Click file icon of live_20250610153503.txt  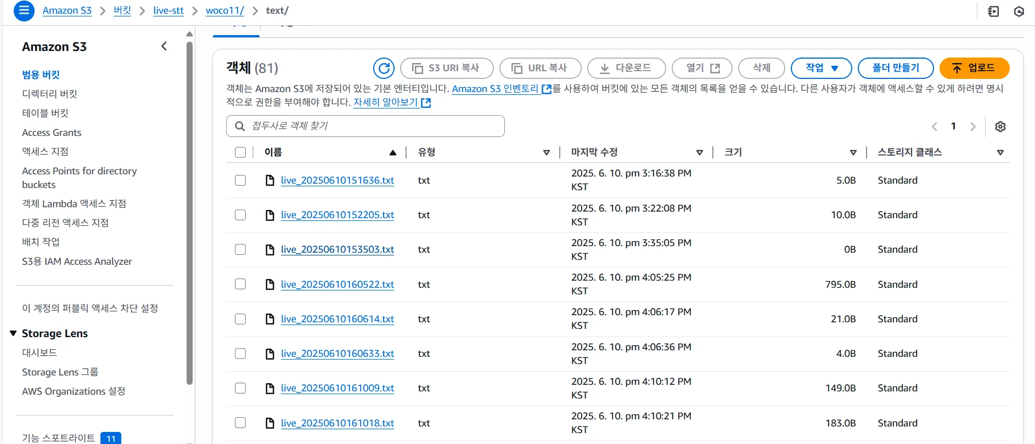[270, 249]
